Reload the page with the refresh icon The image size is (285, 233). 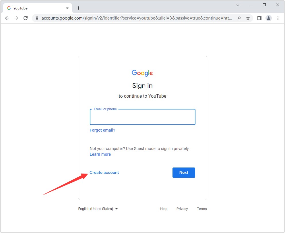tap(26, 18)
